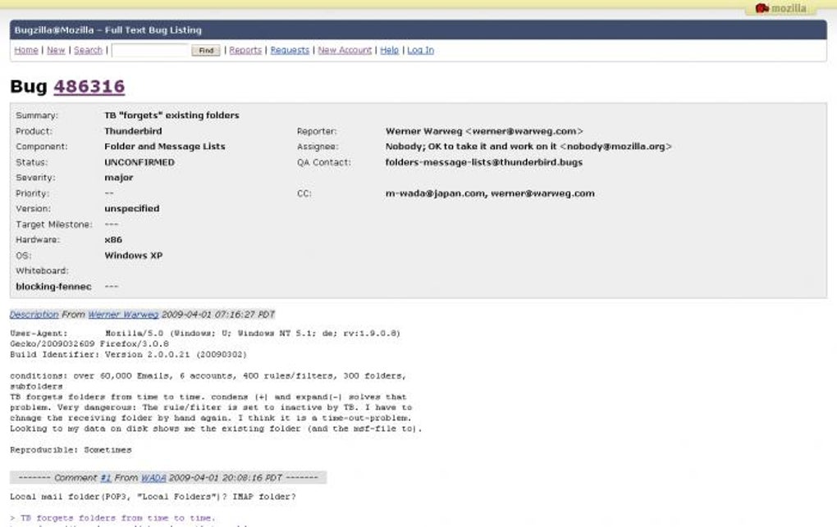Viewport: 837px width, 527px height.
Task: Open the New bug link
Action: tap(56, 50)
